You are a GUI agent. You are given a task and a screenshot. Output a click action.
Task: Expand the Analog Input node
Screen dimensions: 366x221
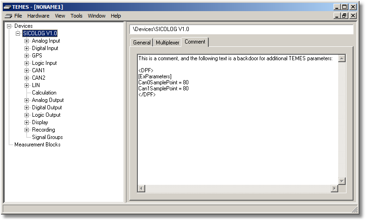(26, 41)
